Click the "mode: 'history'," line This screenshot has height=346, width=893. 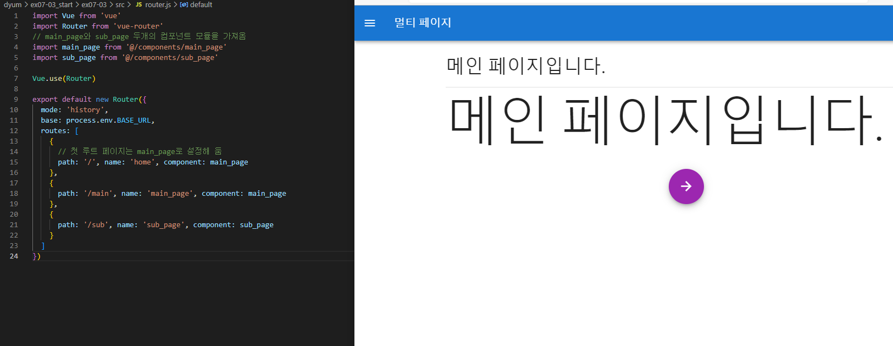tap(74, 110)
